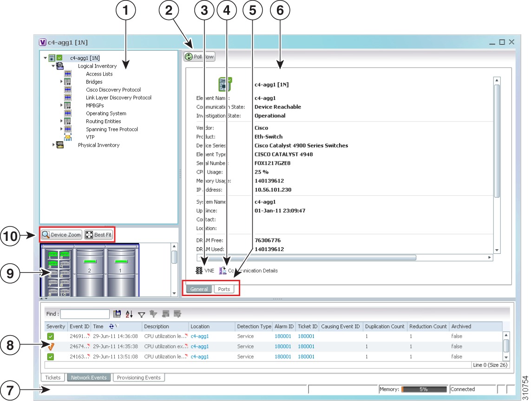Screen dimensions: 531x401
Task: Collapse the c4-agg1 [1N] root node
Action: point(46,58)
